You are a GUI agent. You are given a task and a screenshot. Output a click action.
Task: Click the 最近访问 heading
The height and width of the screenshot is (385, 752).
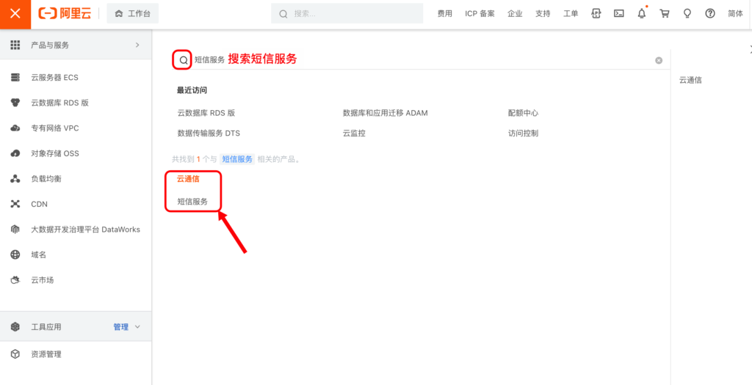(x=192, y=90)
